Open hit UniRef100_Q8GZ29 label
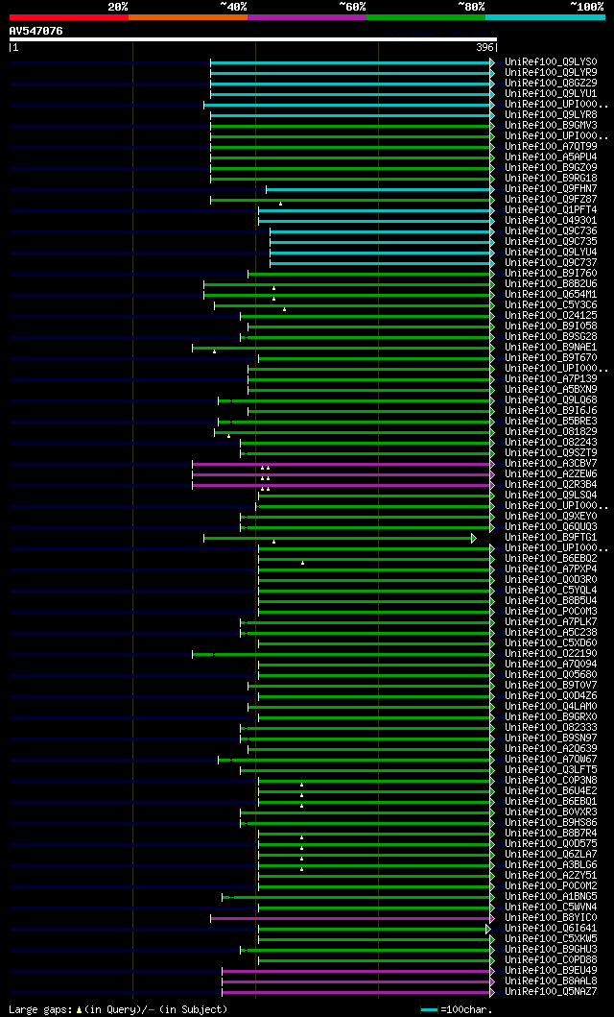 point(552,84)
